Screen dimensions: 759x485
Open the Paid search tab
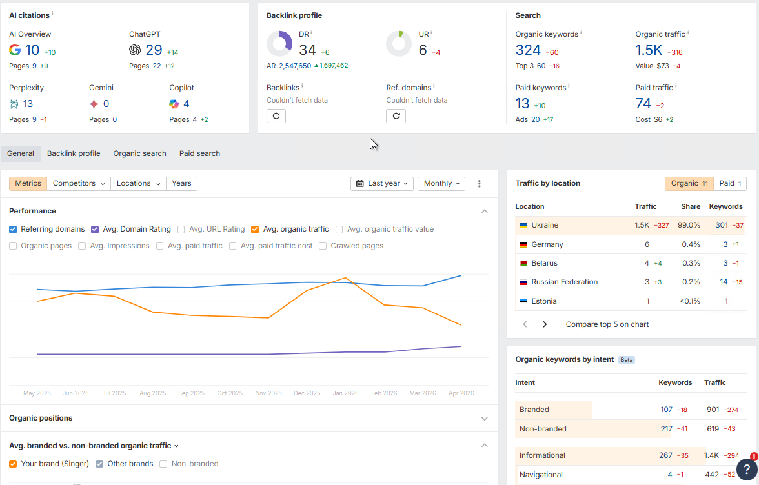[x=199, y=153]
